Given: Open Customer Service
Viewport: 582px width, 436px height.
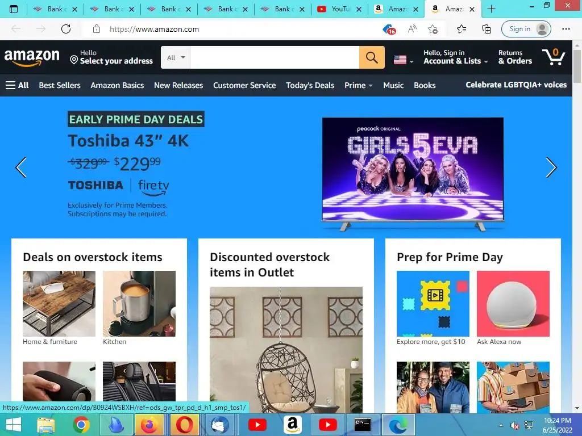Looking at the screenshot, I should 244,85.
